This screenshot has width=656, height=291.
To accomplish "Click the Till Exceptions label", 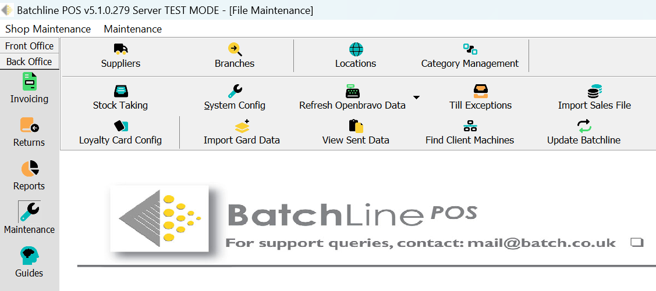I will [481, 105].
